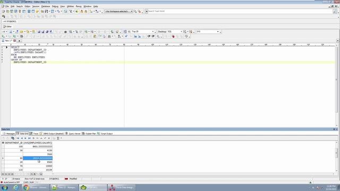Switch to the Script Output tab

coord(105,134)
